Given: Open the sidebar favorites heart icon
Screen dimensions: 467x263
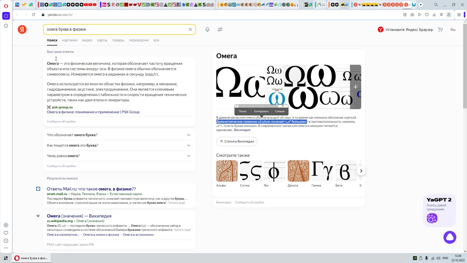Looking at the screenshot, I should pos(6,233).
